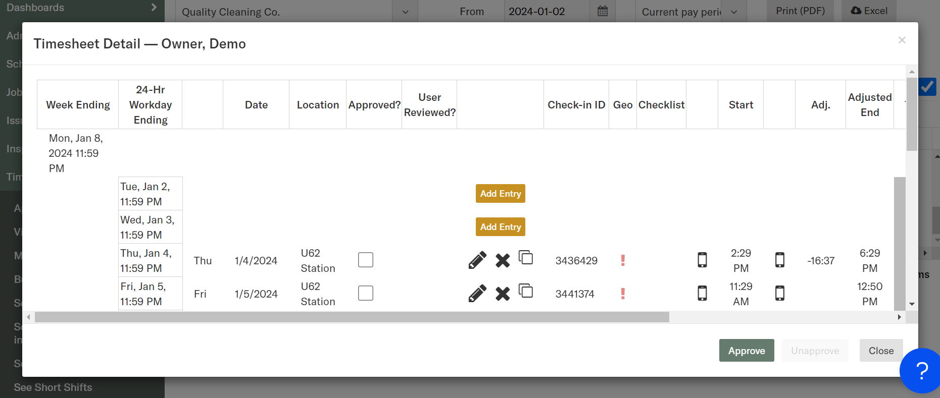This screenshot has height=398, width=940.
Task: Toggle the blue checkbox behind the dialog
Action: pyautogui.click(x=927, y=87)
